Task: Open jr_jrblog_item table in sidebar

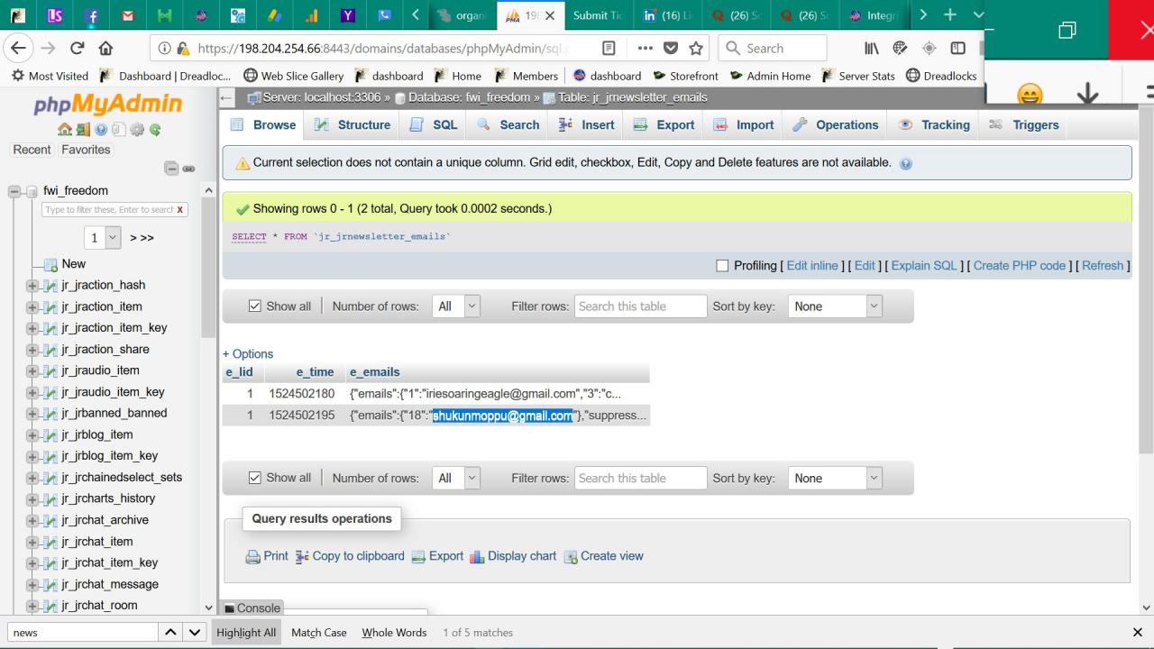Action: click(x=96, y=434)
